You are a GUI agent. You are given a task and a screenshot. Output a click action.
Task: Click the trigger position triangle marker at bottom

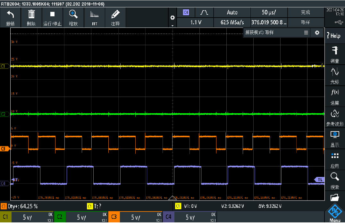172,198
